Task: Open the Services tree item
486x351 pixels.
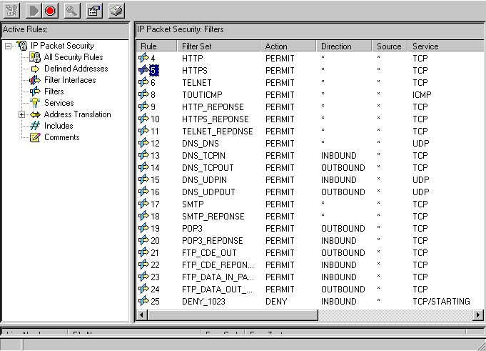Action: click(x=59, y=103)
